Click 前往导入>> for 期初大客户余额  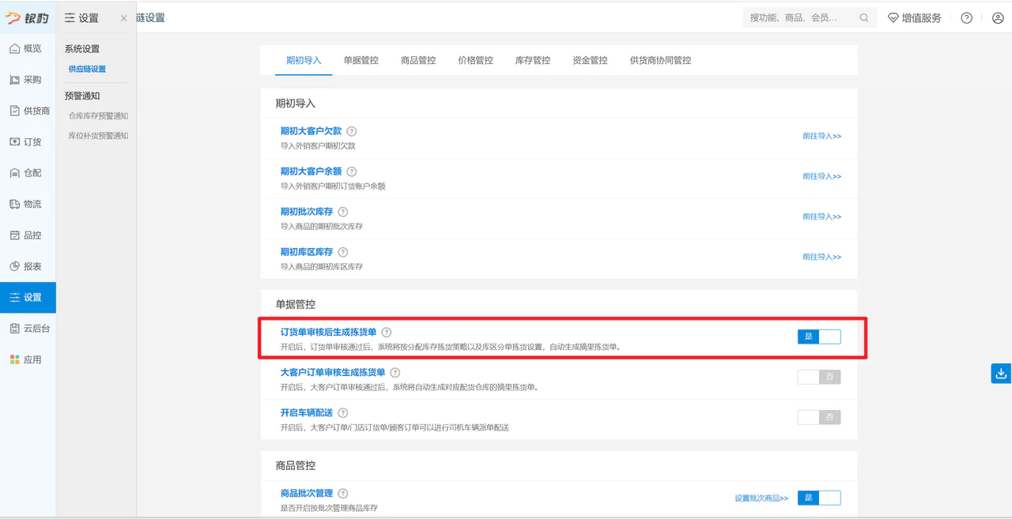pyautogui.click(x=821, y=176)
